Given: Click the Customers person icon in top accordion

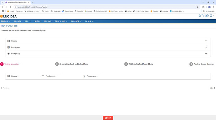Looking at the screenshot, I should point(8,54).
